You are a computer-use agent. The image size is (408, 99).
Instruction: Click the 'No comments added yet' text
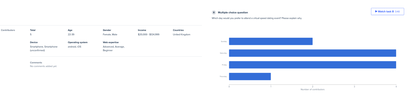(x=44, y=66)
